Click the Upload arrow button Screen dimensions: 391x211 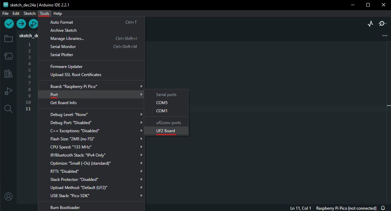(21, 24)
